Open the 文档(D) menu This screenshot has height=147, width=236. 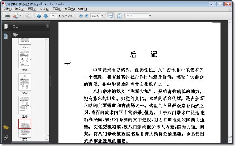pos(44,9)
